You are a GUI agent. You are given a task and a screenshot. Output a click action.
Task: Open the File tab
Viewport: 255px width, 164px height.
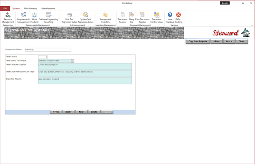pyautogui.click(x=5, y=8)
